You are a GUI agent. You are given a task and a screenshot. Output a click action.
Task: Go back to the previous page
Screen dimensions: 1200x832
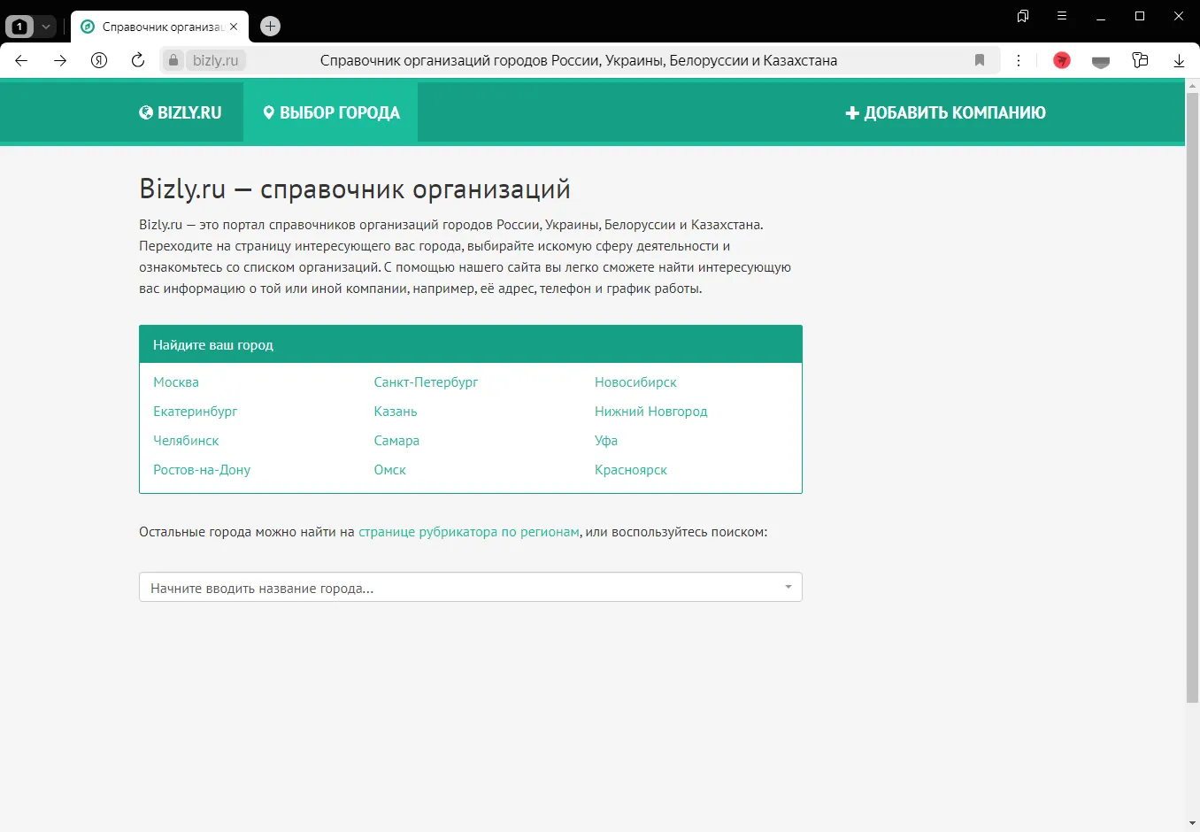(x=21, y=60)
